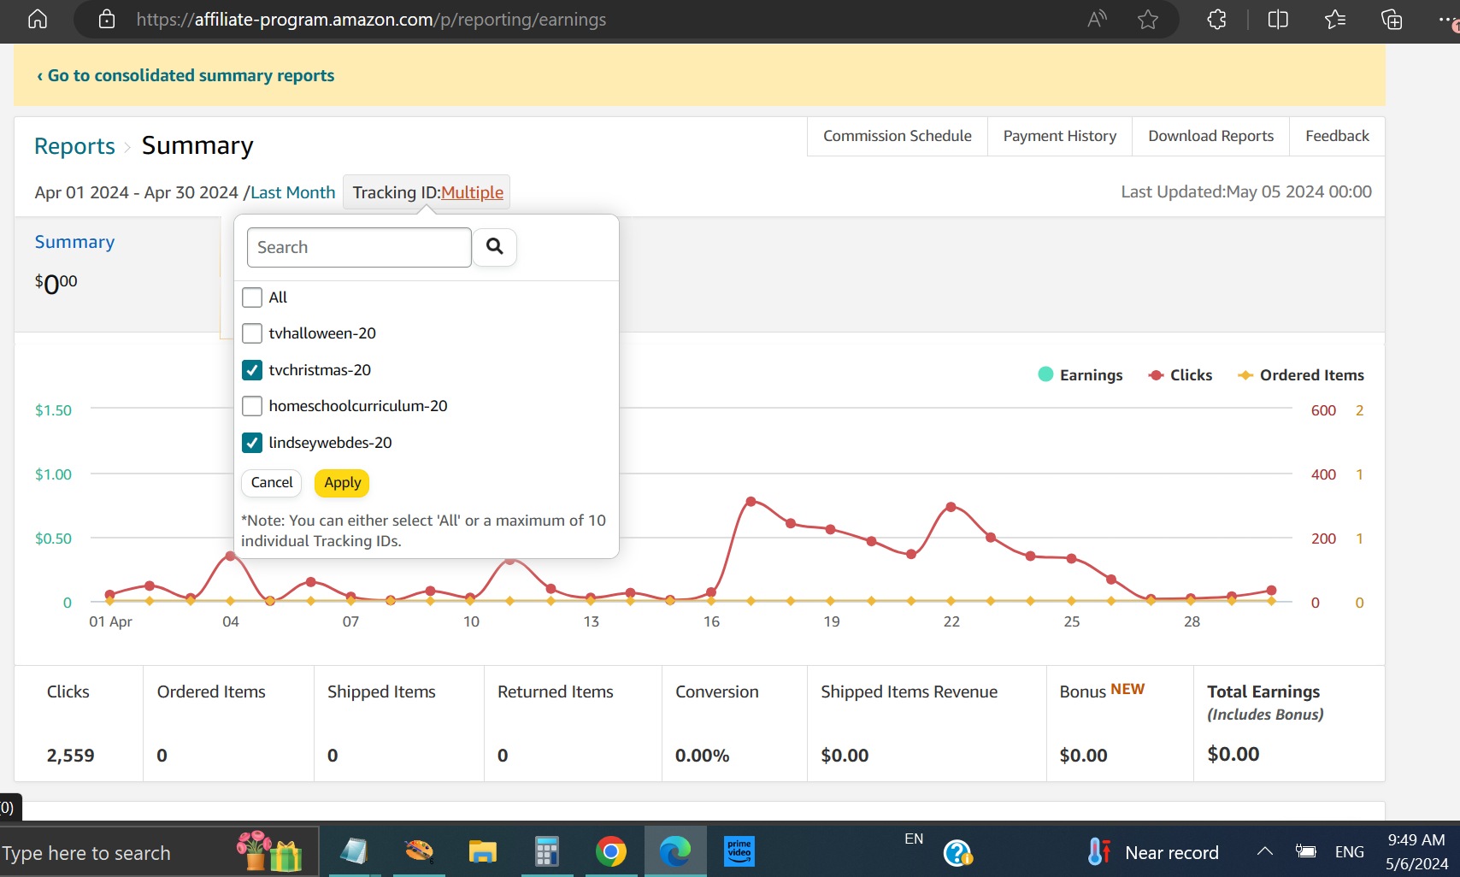Open Notepad-like app icon in taskbar

point(353,852)
